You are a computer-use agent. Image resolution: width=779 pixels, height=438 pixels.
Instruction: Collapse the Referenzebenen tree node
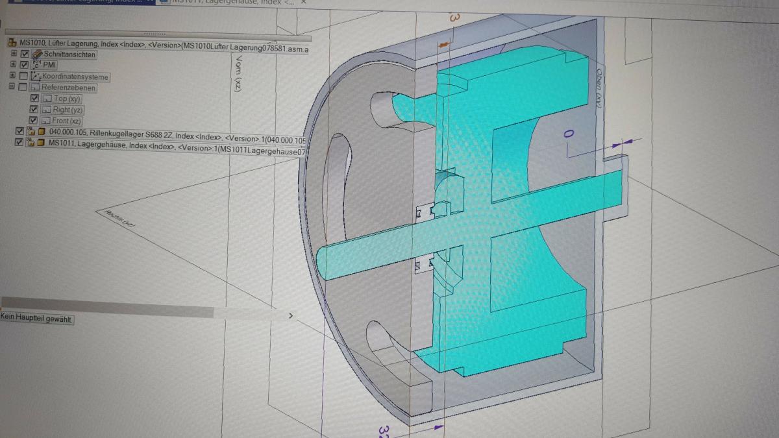click(12, 87)
